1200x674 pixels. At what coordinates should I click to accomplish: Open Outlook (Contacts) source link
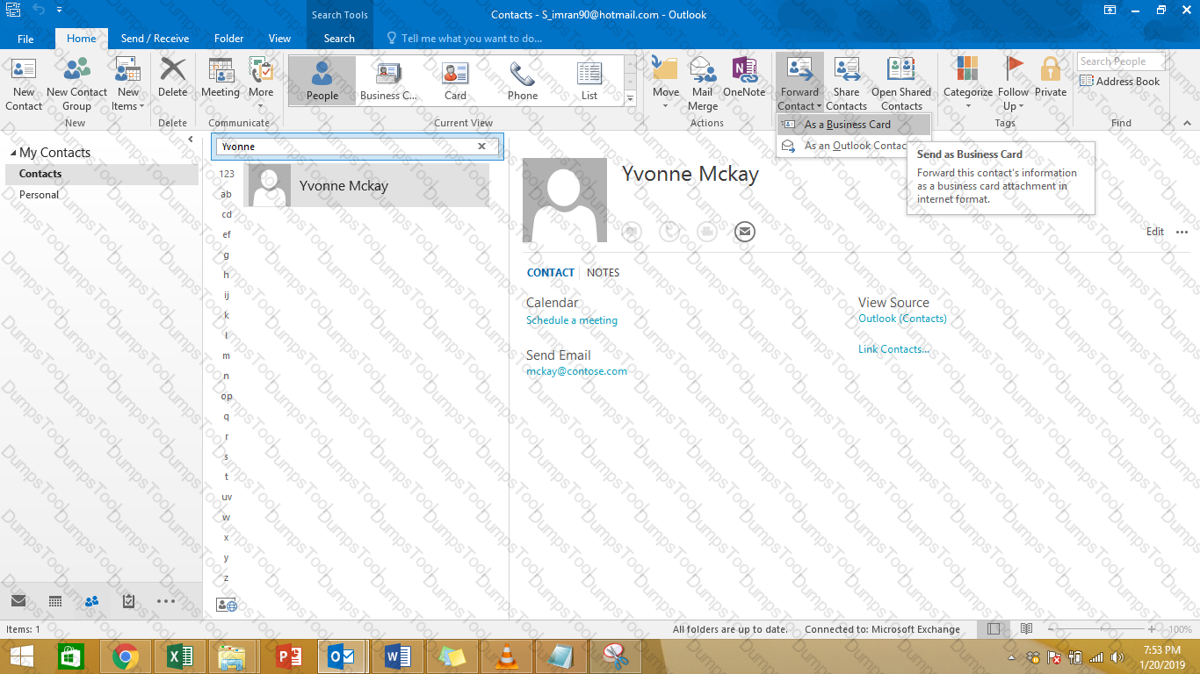902,319
